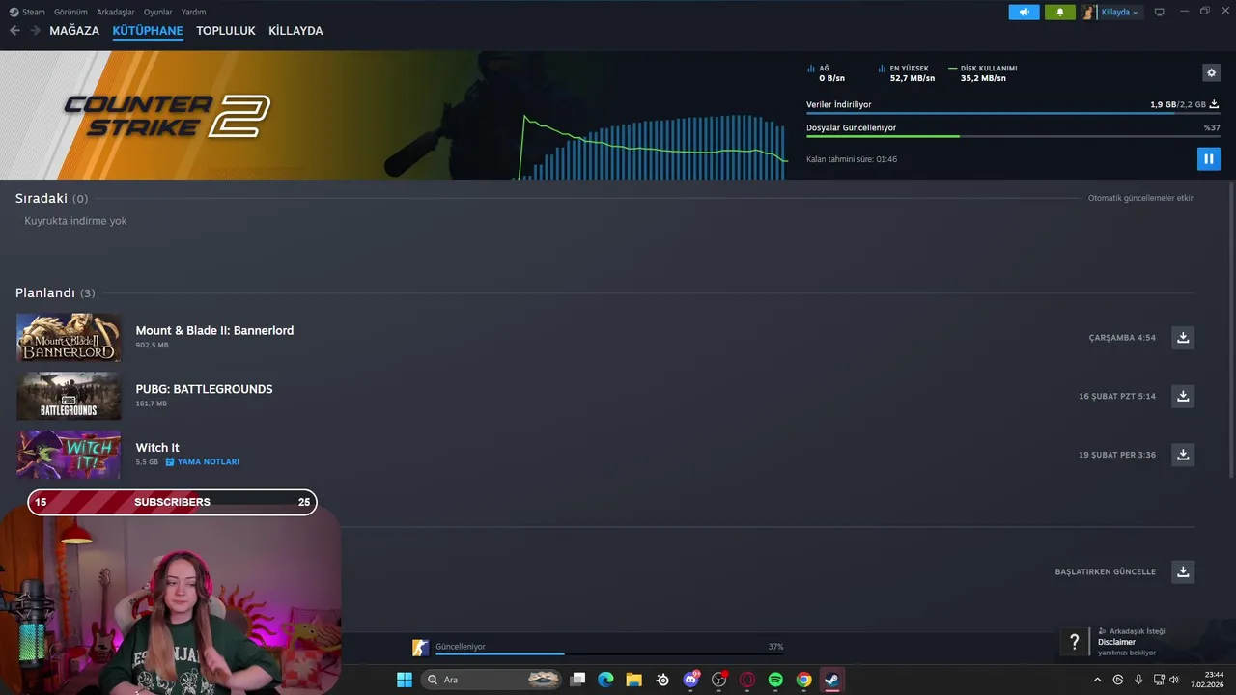Go back with the left arrow

tap(14, 30)
